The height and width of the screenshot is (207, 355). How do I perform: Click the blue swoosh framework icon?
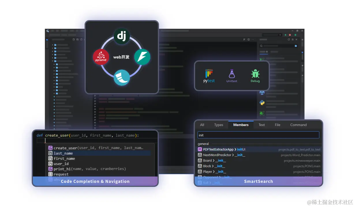pos(122,77)
